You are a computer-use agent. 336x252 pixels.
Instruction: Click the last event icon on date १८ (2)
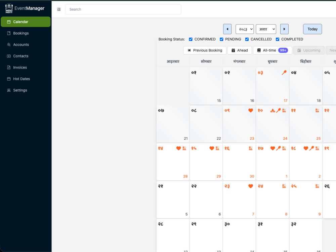coord(318,148)
